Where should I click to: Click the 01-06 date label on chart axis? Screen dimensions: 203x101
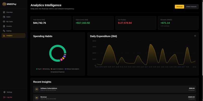coord(109,67)
